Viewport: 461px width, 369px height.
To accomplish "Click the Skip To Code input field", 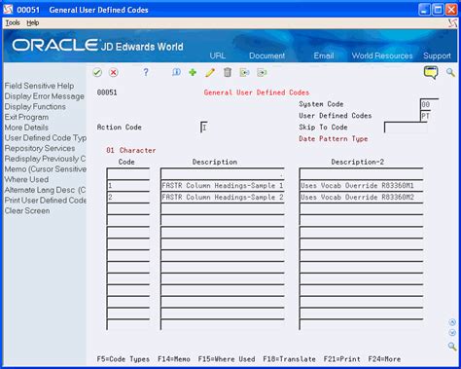I will coord(406,128).
